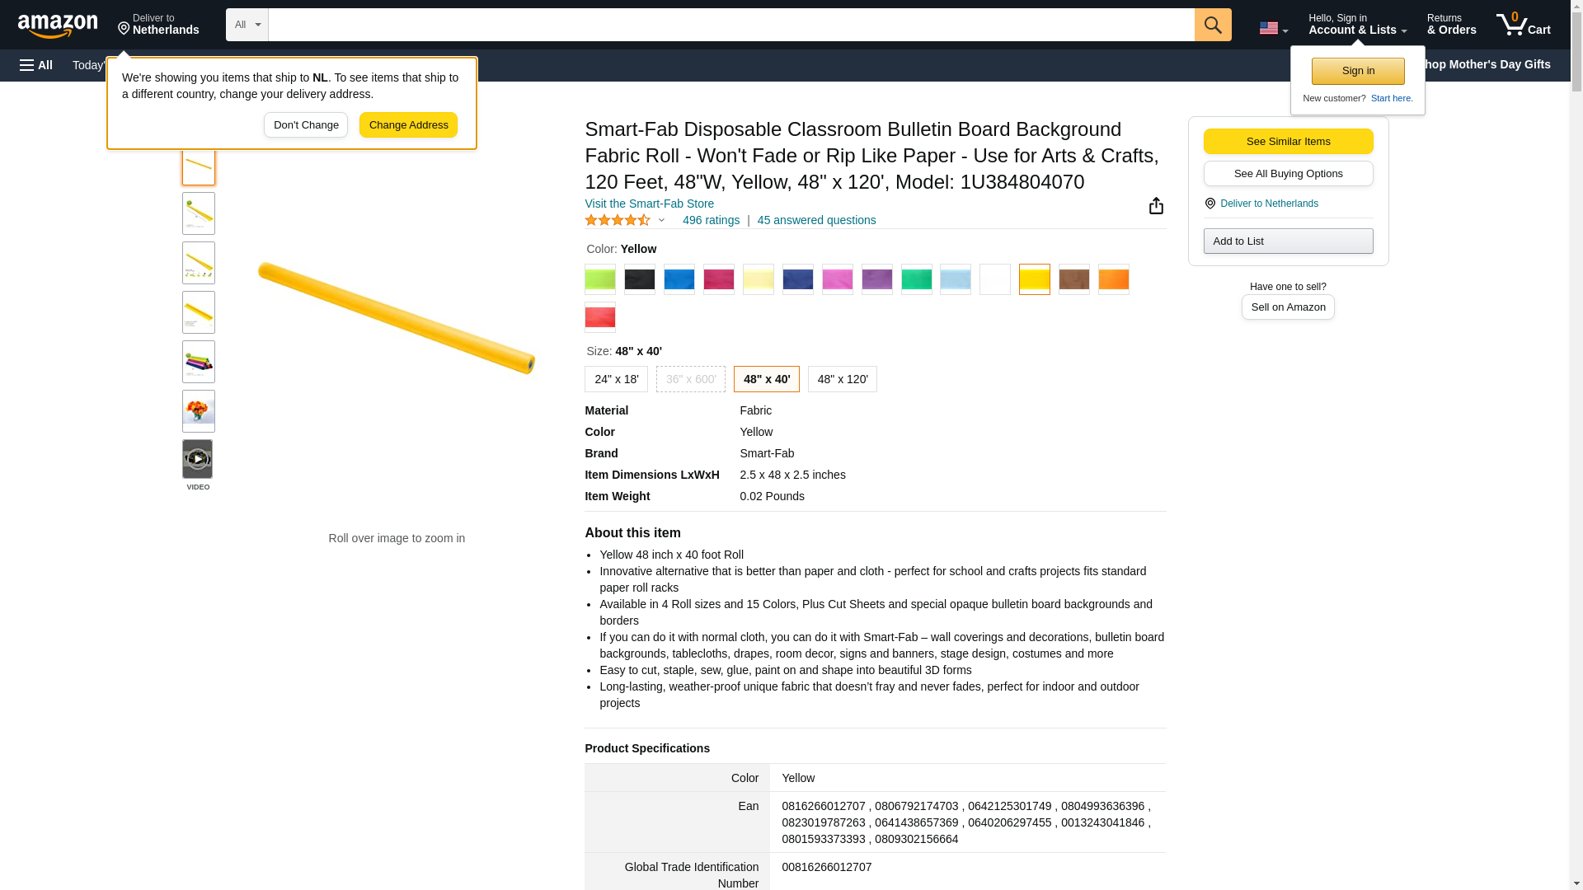Open Shop Mother's Day Gifts link
The width and height of the screenshot is (1583, 890).
pyautogui.click(x=1491, y=64)
